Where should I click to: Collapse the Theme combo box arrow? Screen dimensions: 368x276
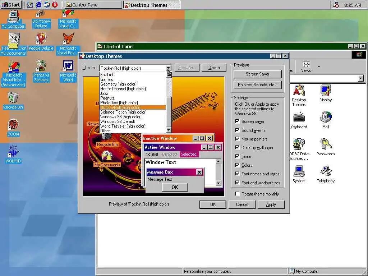click(x=169, y=68)
